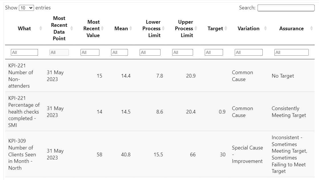Click the What column filter field
This screenshot has height=180, width=319.
tap(24, 52)
